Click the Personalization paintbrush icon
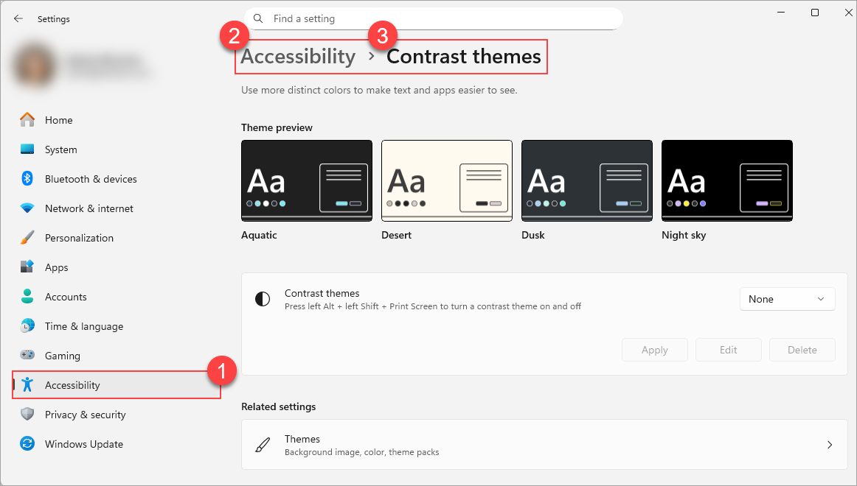This screenshot has height=486, width=857. click(x=27, y=237)
